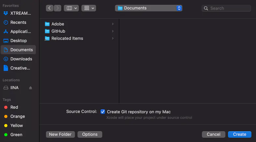Open the Documents location popup menu

[x=149, y=8]
